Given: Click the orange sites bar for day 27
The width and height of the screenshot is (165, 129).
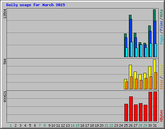Looking at the screenshot, I should pyautogui.click(x=136, y=84).
